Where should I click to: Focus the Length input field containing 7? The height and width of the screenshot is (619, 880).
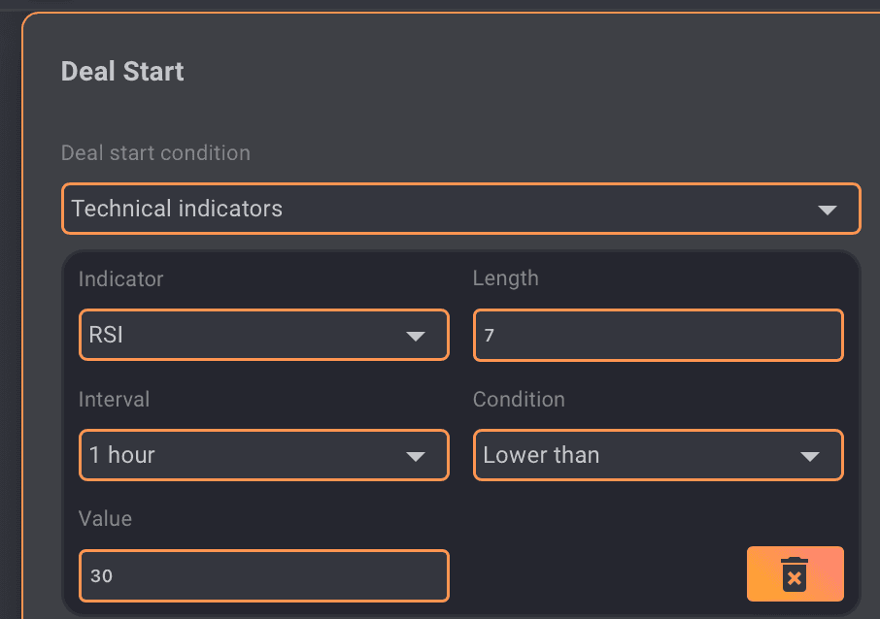[658, 336]
